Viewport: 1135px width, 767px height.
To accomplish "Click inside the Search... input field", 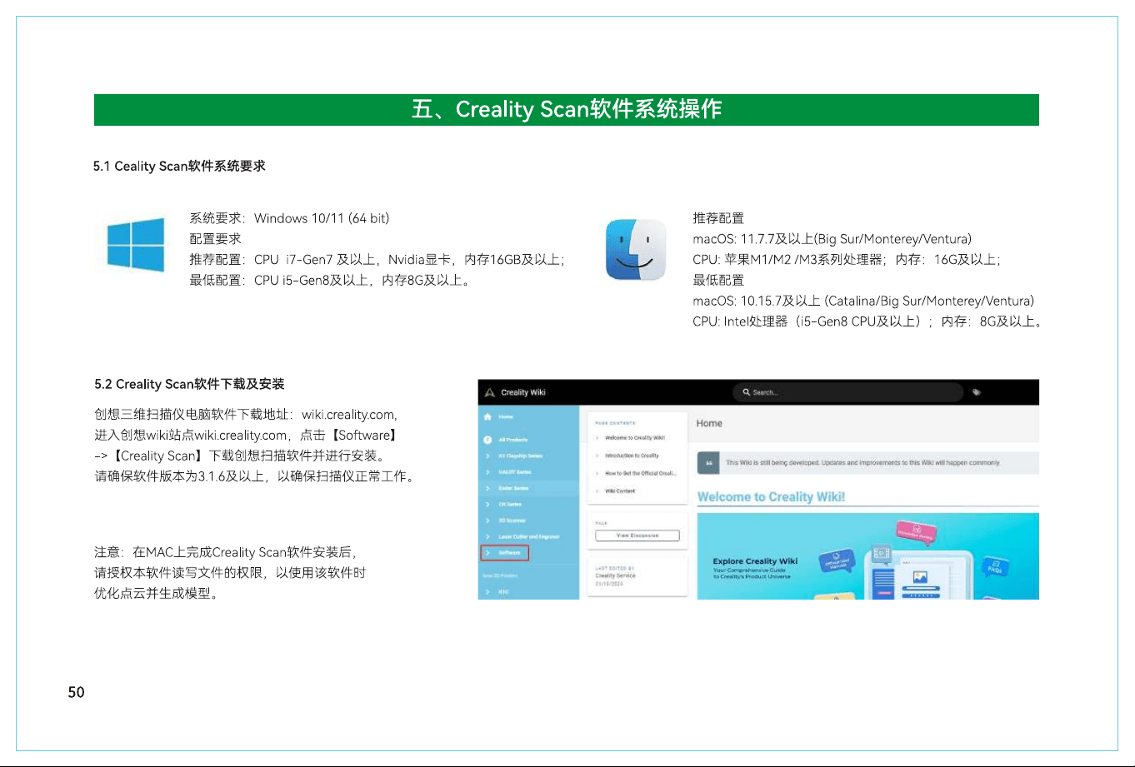I will [x=848, y=392].
